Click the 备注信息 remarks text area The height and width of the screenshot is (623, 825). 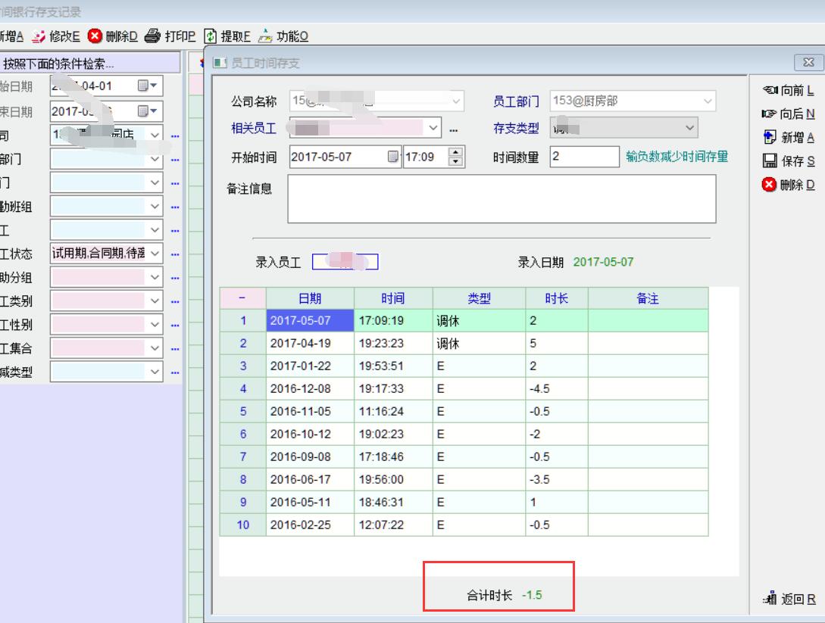tap(501, 199)
